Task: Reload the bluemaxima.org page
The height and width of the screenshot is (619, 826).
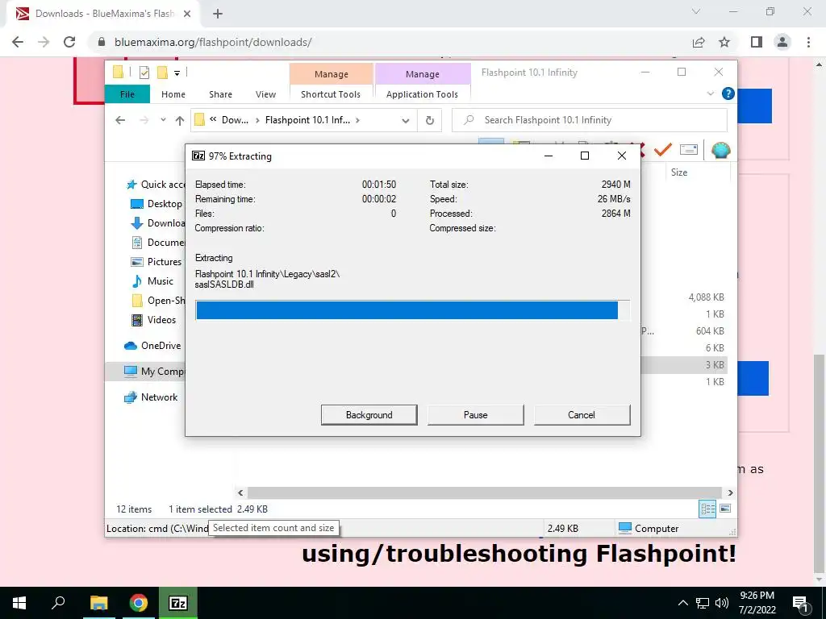Action: [69, 42]
